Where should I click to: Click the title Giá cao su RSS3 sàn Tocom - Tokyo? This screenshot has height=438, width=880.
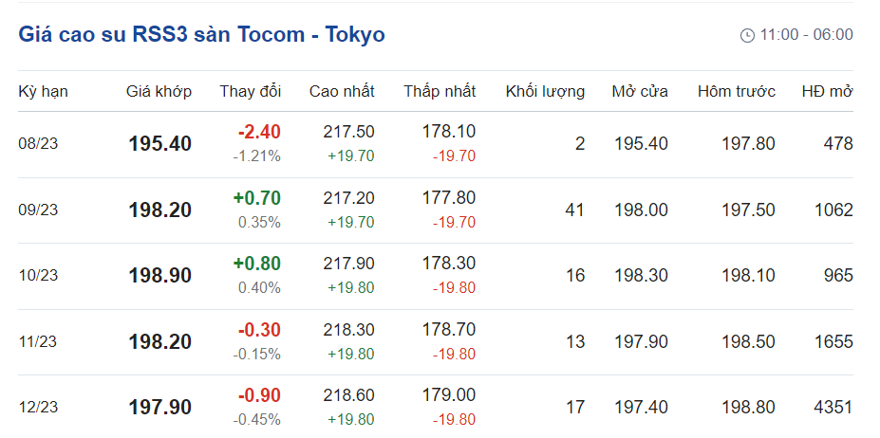coord(201,35)
